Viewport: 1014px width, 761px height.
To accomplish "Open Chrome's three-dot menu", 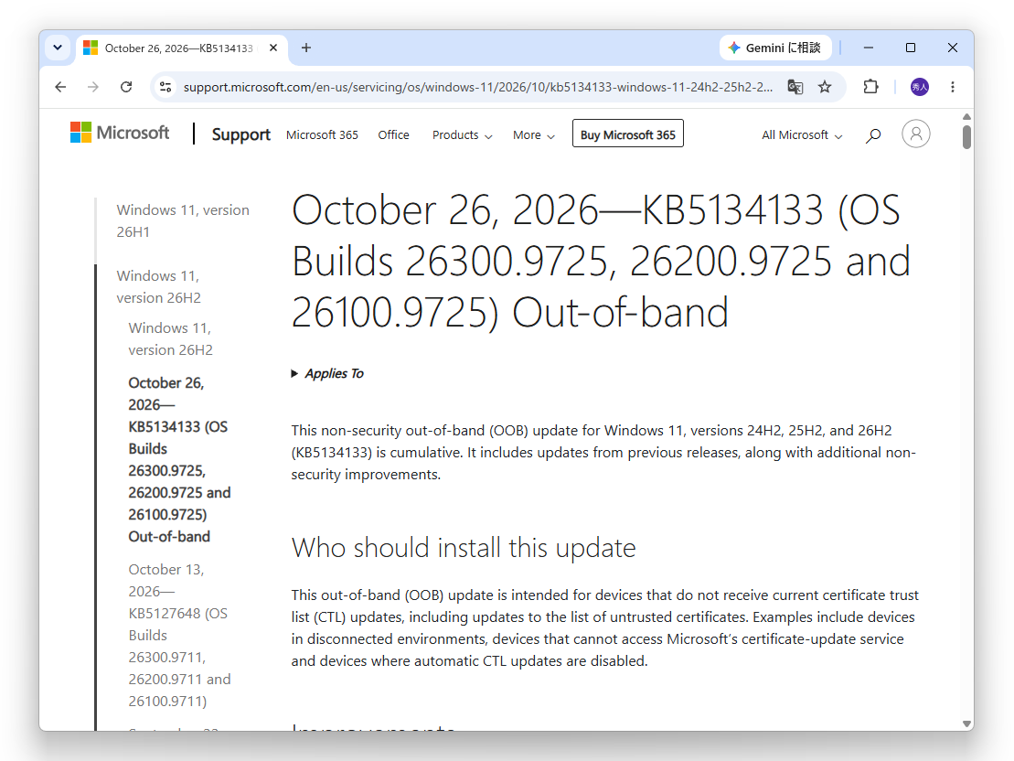I will pos(953,87).
